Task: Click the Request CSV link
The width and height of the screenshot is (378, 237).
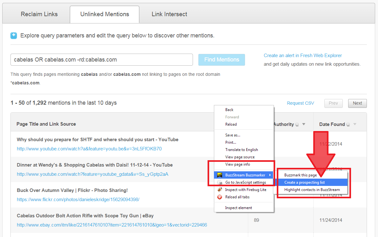Action: 300,103
